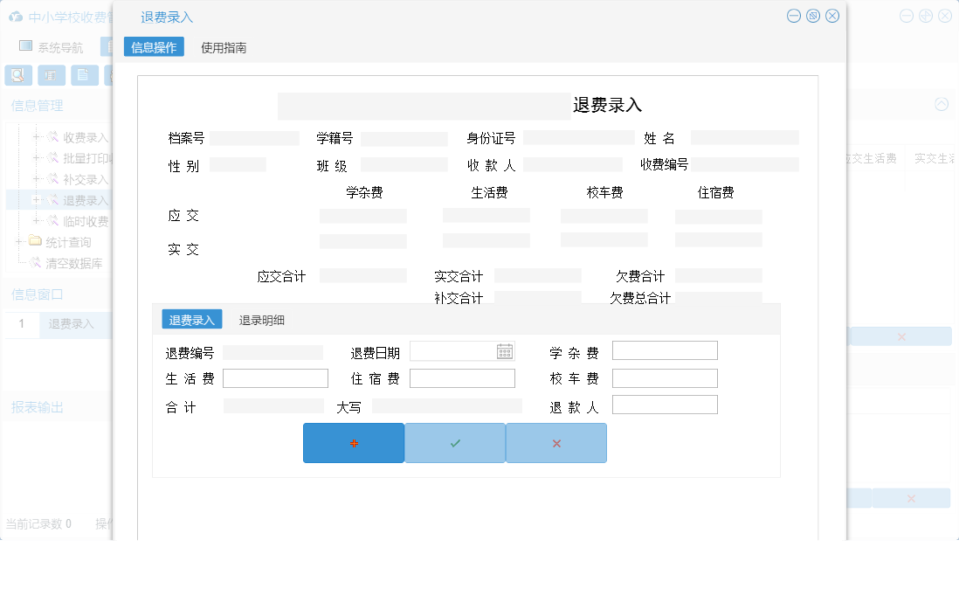Expand the 统计查询 tree branch
Image resolution: width=959 pixels, height=616 pixels.
pos(17,240)
